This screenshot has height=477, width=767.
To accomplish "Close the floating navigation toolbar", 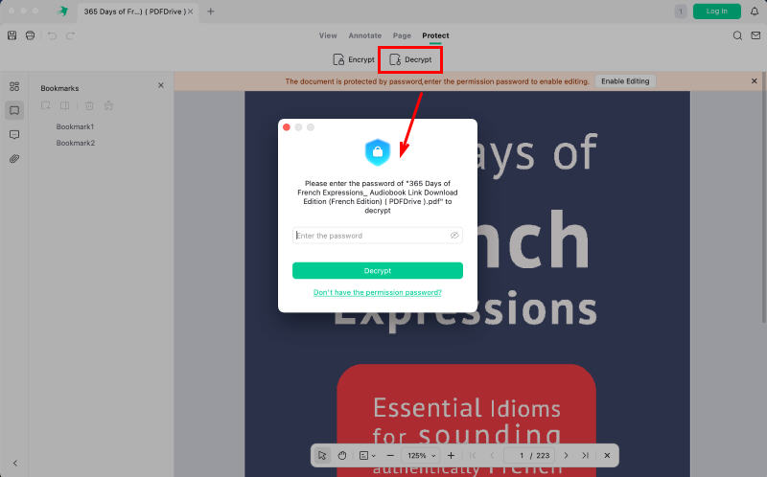I will [x=607, y=456].
